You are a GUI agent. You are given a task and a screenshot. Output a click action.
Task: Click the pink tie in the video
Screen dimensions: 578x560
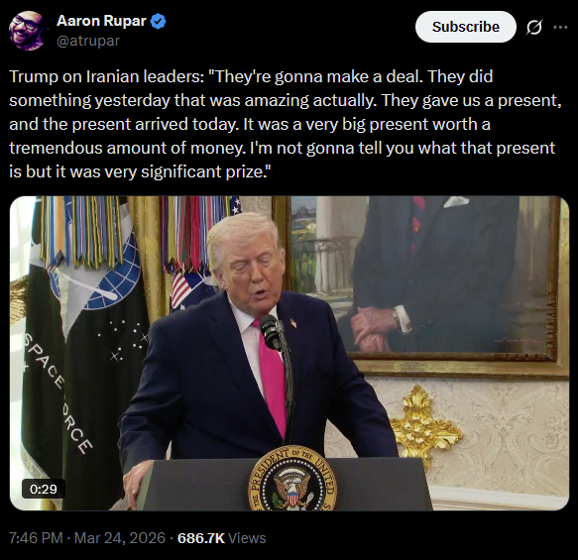pos(272,378)
